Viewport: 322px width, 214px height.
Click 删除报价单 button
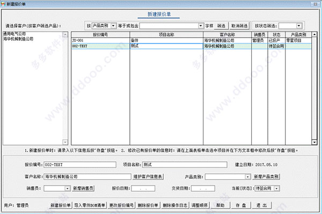click(148, 205)
